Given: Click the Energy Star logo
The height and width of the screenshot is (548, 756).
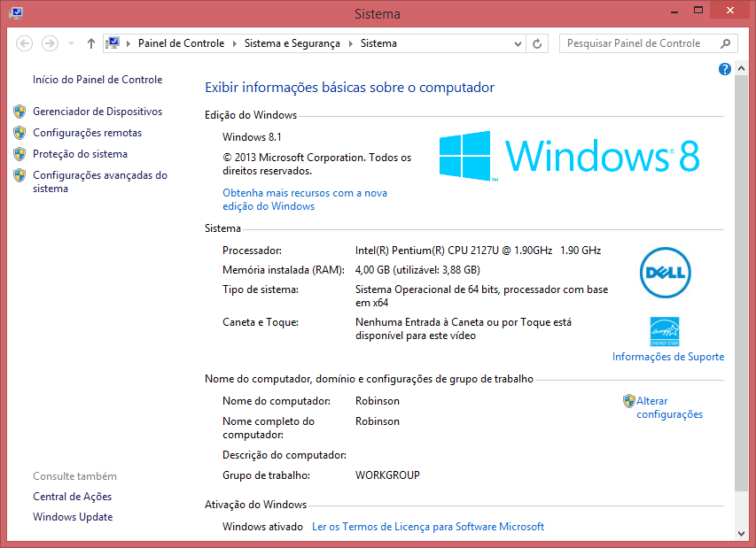Looking at the screenshot, I should (665, 331).
